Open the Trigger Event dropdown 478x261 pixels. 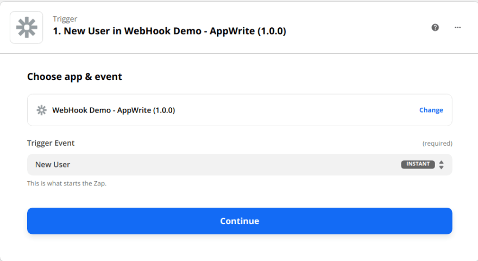pos(240,165)
